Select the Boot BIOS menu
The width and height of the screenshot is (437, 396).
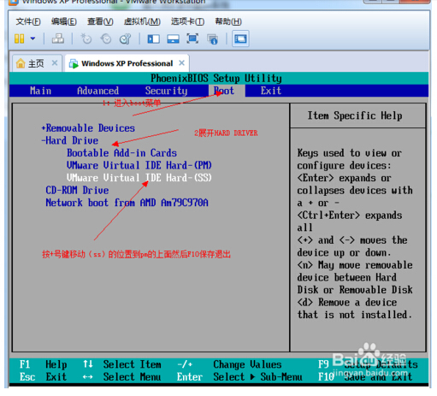224,91
